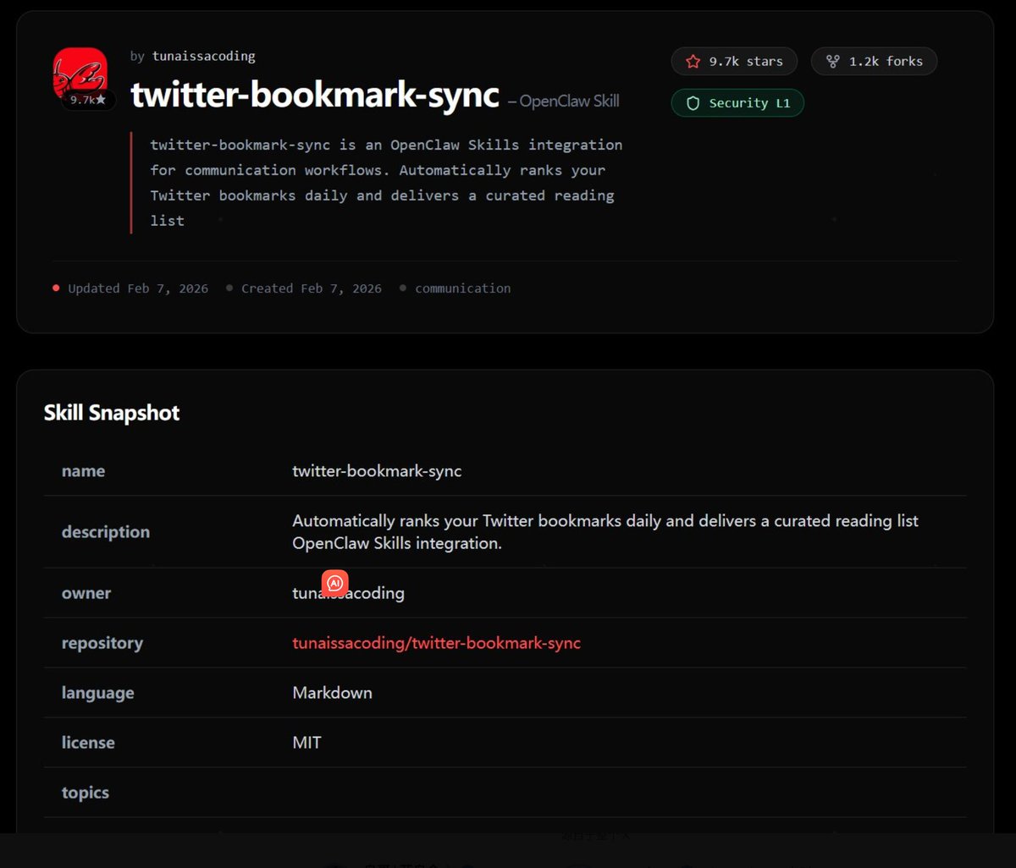The width and height of the screenshot is (1016, 868).
Task: Click the fork icon in forks badge
Action: point(833,62)
